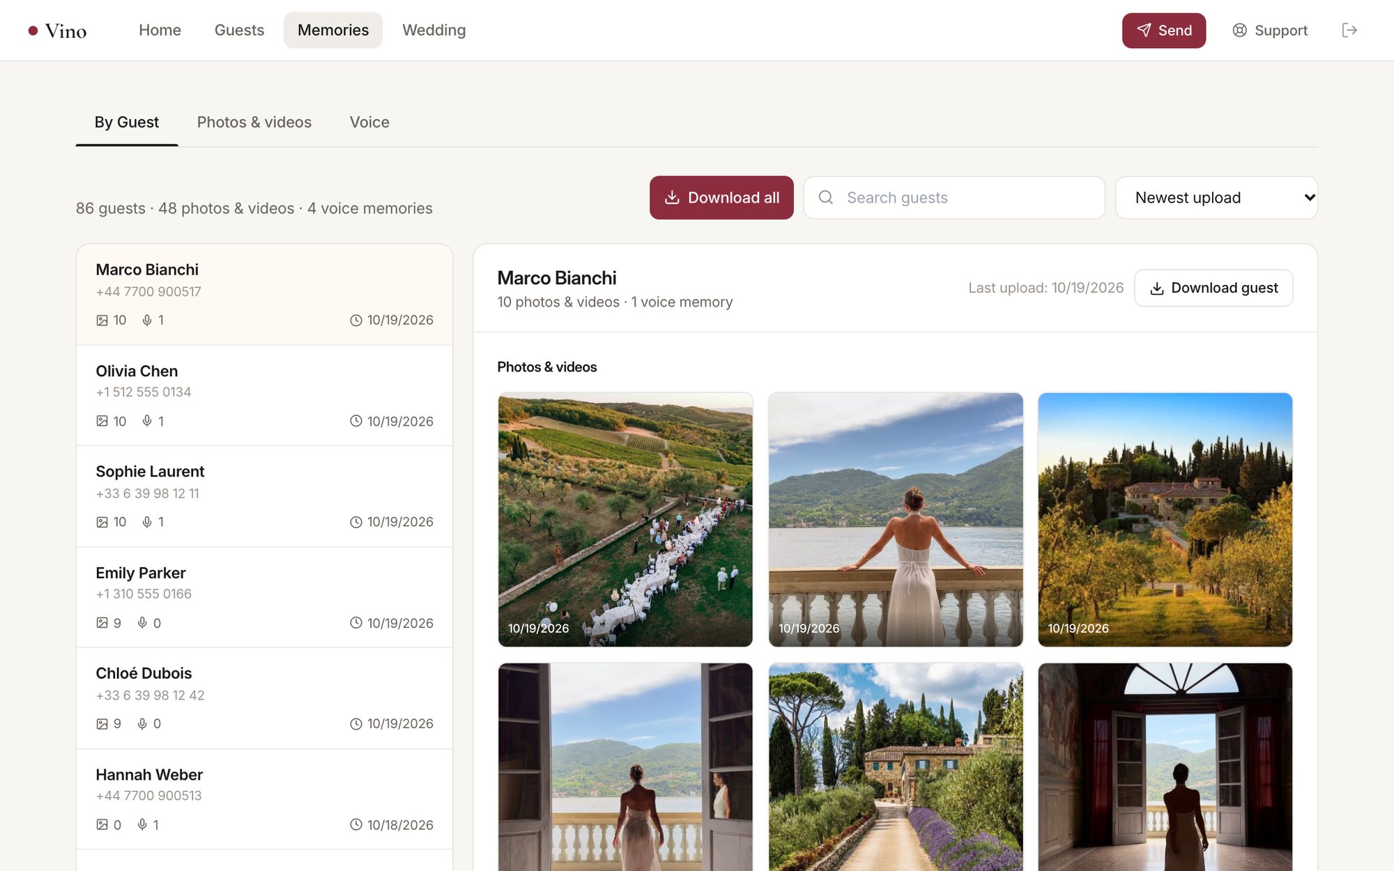Select guest Sophie Laurent
The width and height of the screenshot is (1394, 871).
(x=265, y=496)
